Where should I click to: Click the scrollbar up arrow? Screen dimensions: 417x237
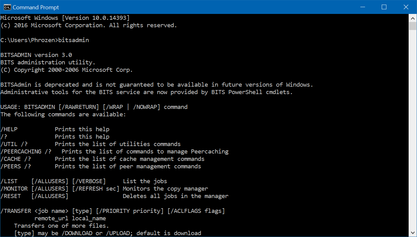[413, 18]
